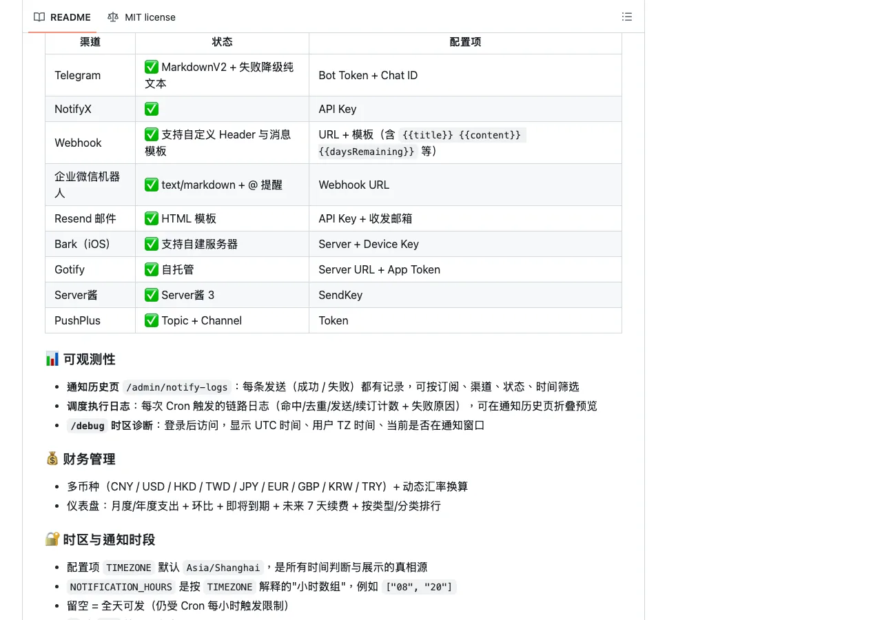Click the checkmark beside text/markdown
Screen dimensions: 882x620
152,185
